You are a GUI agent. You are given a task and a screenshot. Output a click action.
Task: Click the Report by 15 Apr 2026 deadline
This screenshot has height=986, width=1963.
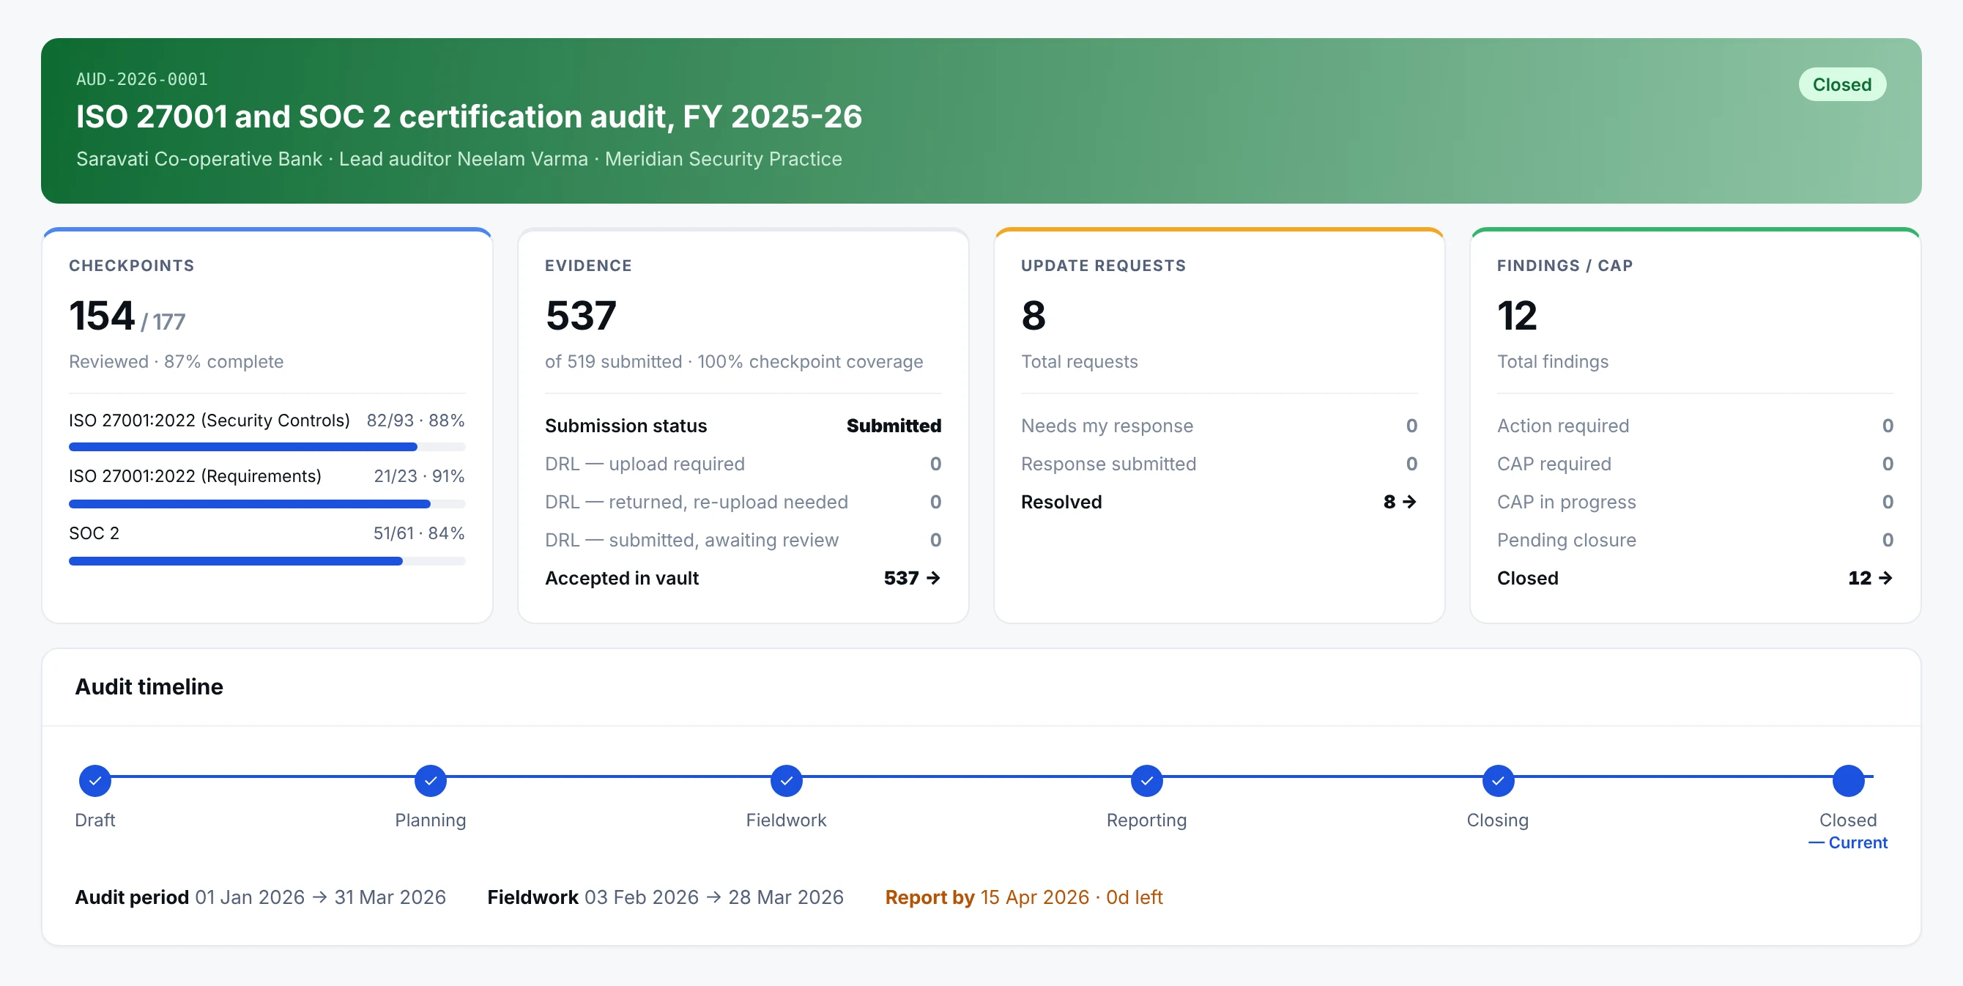click(1024, 897)
